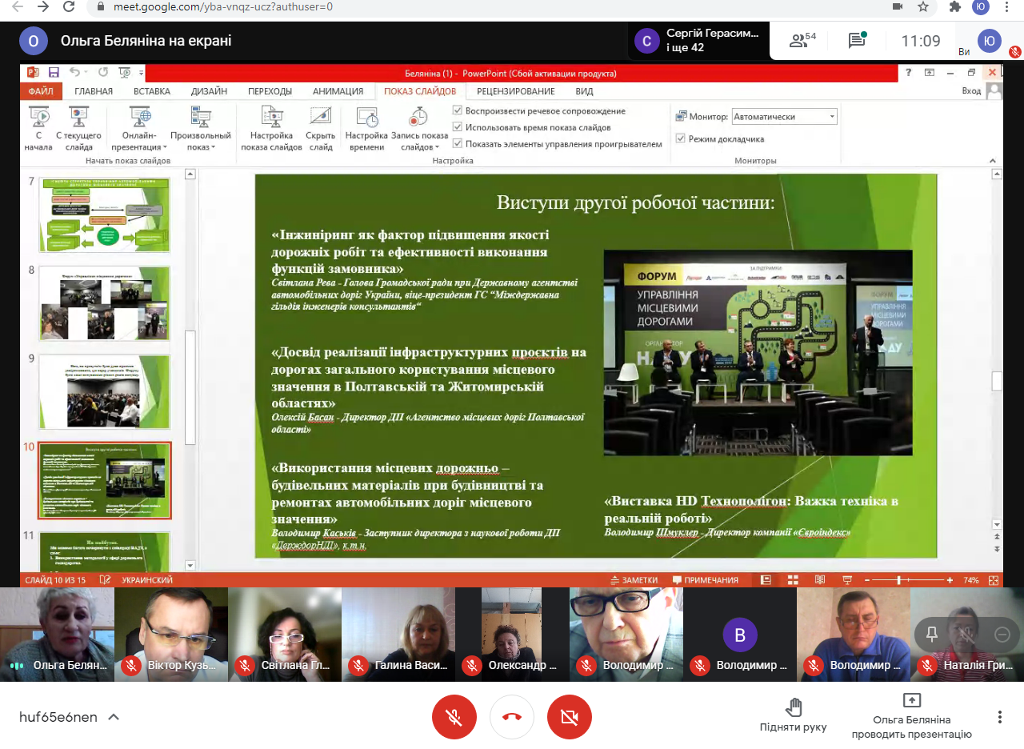Click the redo icon in quick access toolbar
The height and width of the screenshot is (749, 1024).
pyautogui.click(x=102, y=72)
